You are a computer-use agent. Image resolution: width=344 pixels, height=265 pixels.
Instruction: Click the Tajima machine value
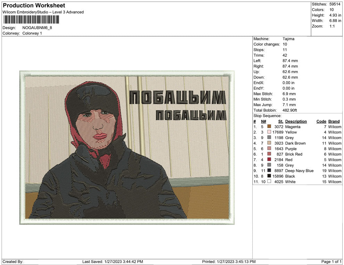tap(288, 39)
